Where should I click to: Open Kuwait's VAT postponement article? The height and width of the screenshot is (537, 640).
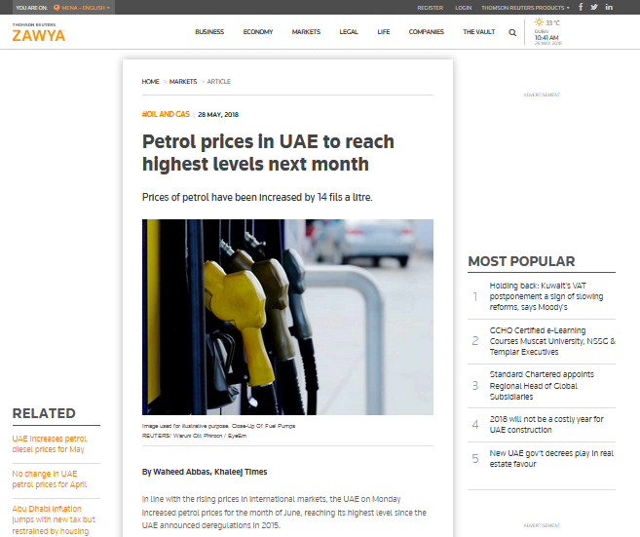546,296
